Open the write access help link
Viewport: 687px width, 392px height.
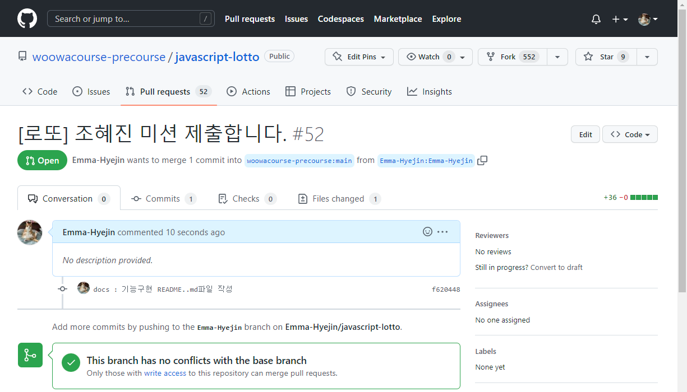pos(165,373)
